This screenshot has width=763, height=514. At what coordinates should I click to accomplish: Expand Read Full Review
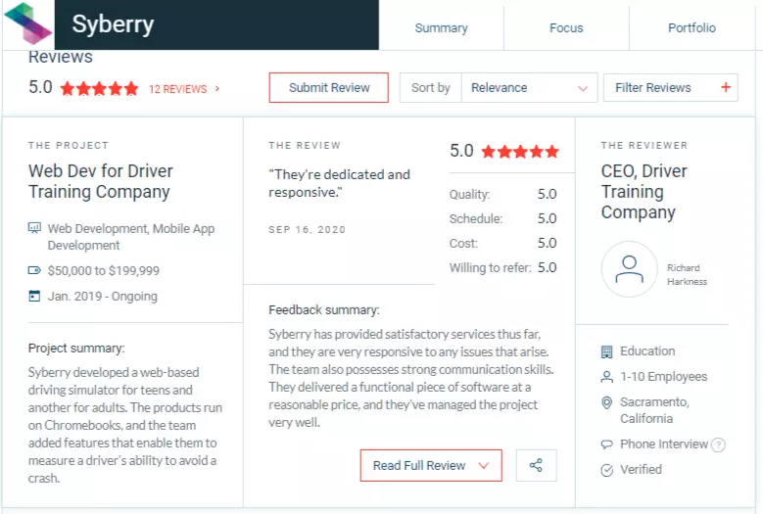point(431,465)
